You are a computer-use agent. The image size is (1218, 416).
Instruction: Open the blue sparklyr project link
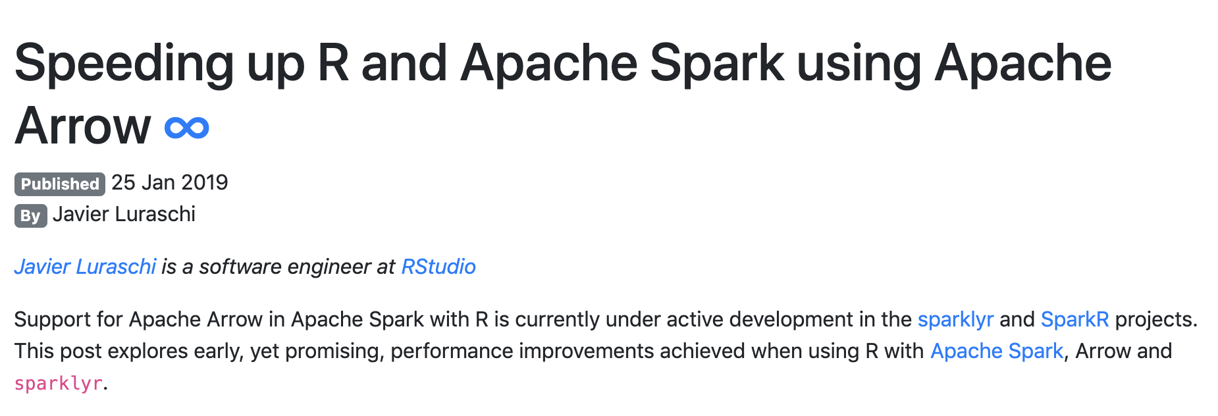(x=955, y=319)
